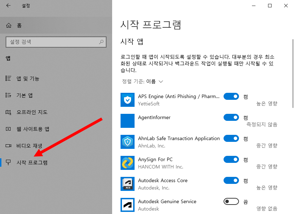Click HANCOM WITH Inc. publisher text

(x=160, y=167)
